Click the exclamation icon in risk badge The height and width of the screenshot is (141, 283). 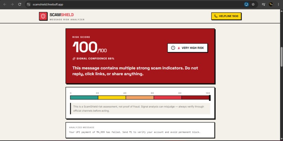[173, 48]
